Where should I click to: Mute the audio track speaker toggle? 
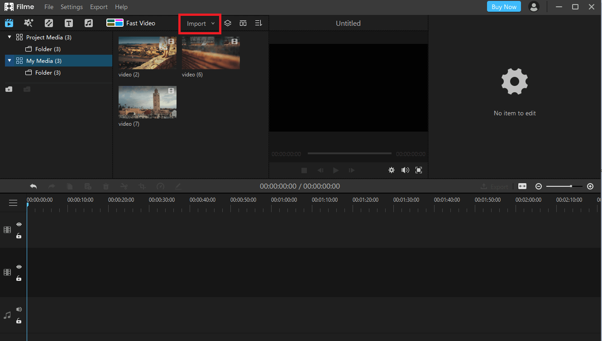(x=19, y=309)
